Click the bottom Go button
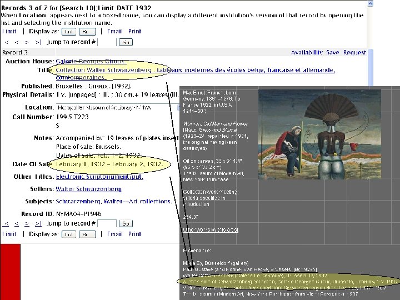Viewport: 400px width, 300px height. pos(126,224)
